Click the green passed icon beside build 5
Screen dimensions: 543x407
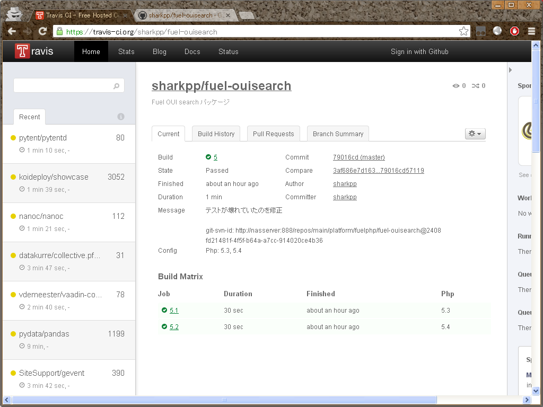point(208,157)
